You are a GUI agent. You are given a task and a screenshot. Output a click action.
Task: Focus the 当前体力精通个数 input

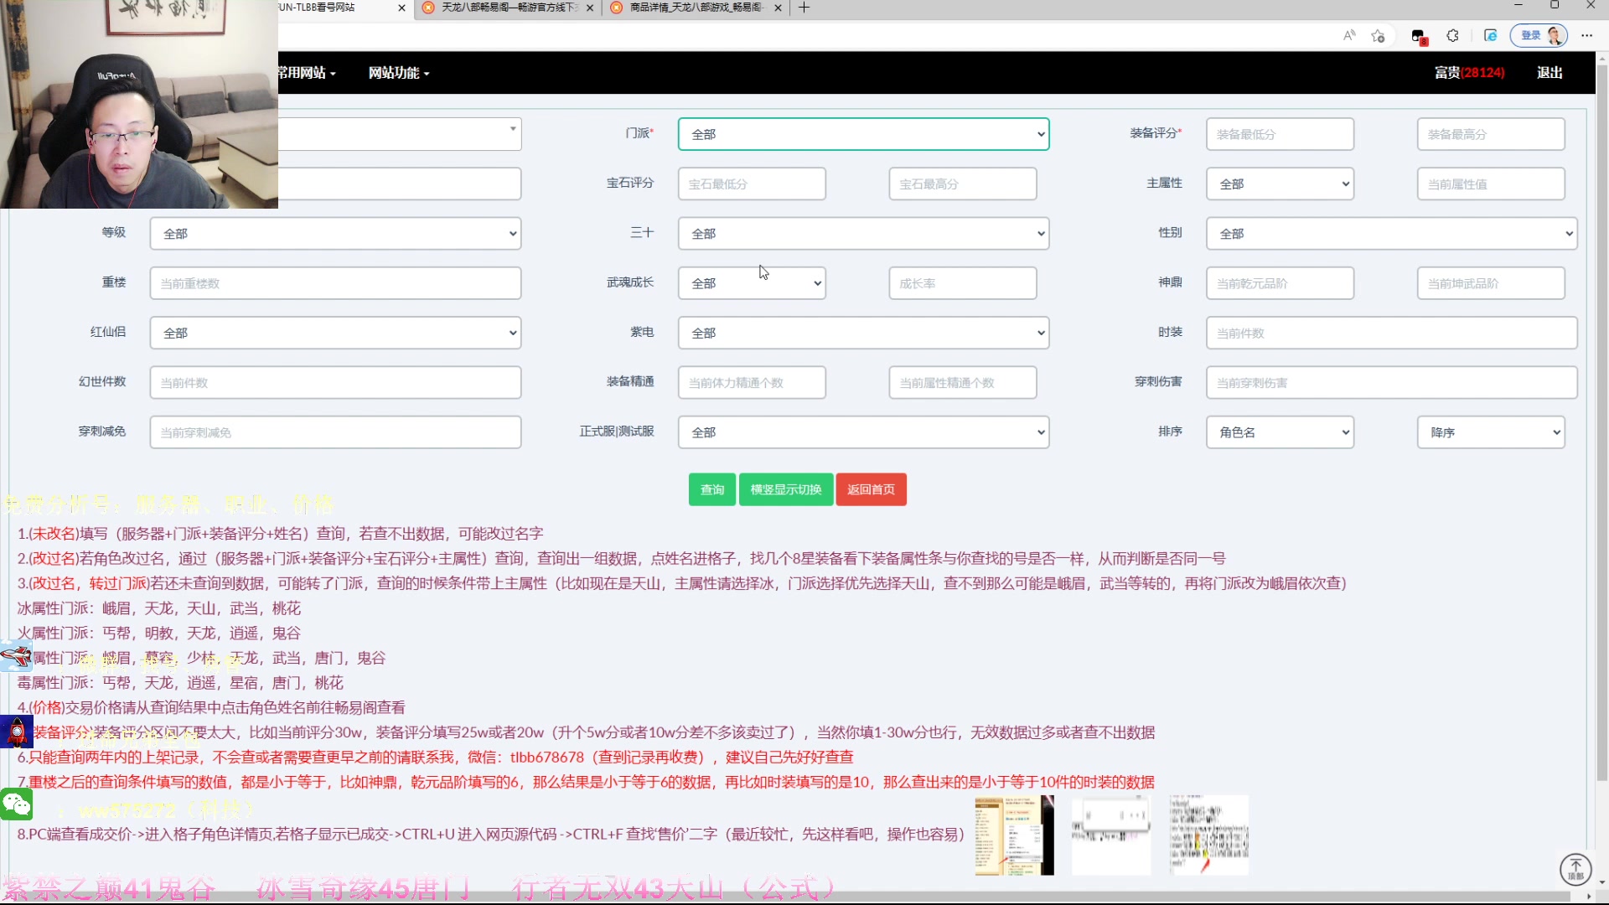coord(752,382)
